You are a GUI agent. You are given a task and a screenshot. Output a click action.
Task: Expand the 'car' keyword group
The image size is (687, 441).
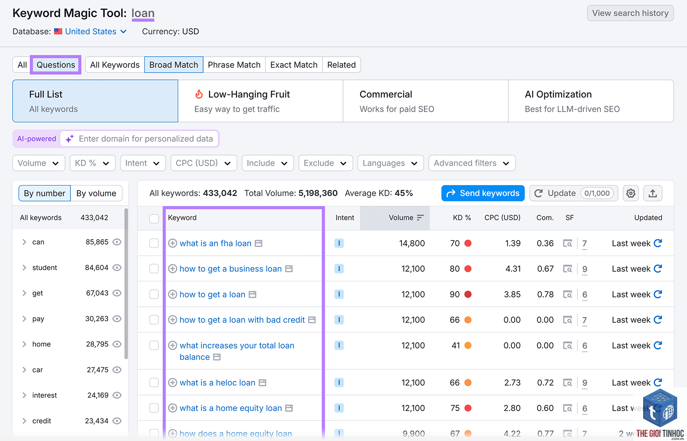click(x=24, y=370)
